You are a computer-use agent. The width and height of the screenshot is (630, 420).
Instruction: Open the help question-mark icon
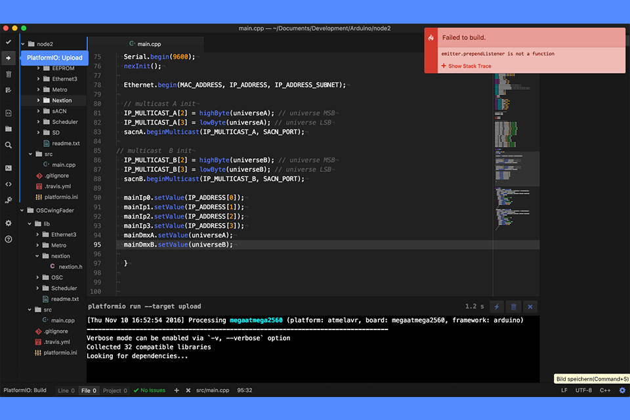9,239
